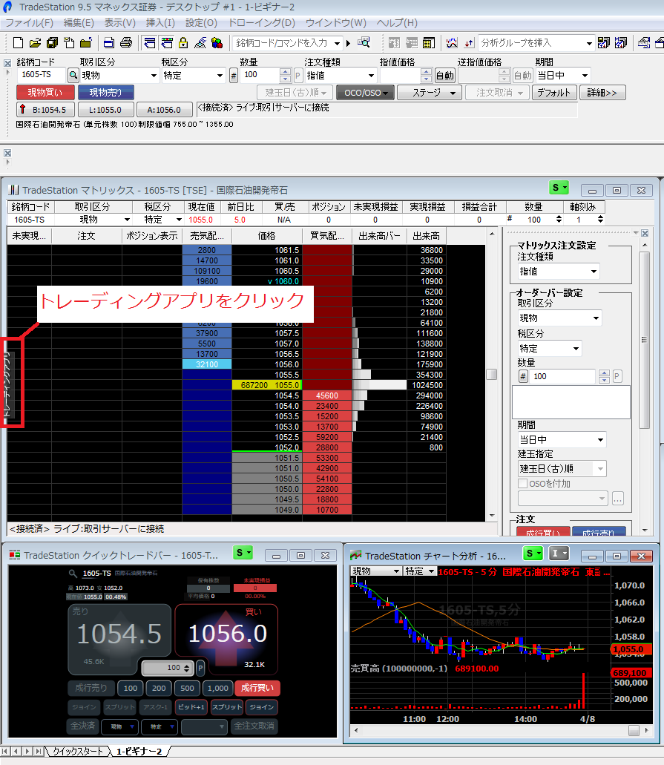Click the symbol lookup icon beside command box

click(364, 43)
